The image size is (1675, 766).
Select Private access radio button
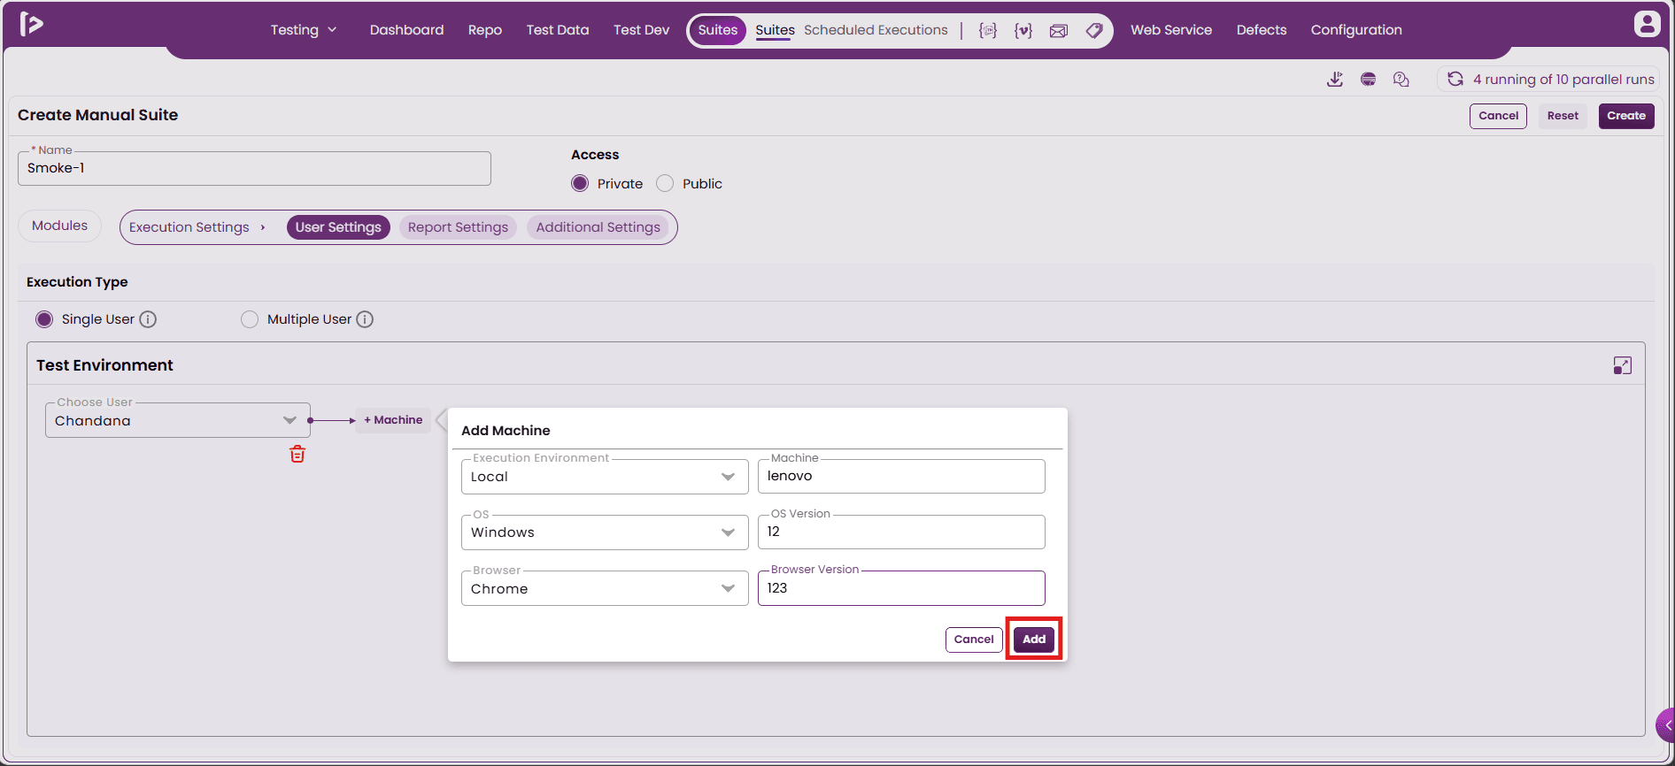point(580,183)
